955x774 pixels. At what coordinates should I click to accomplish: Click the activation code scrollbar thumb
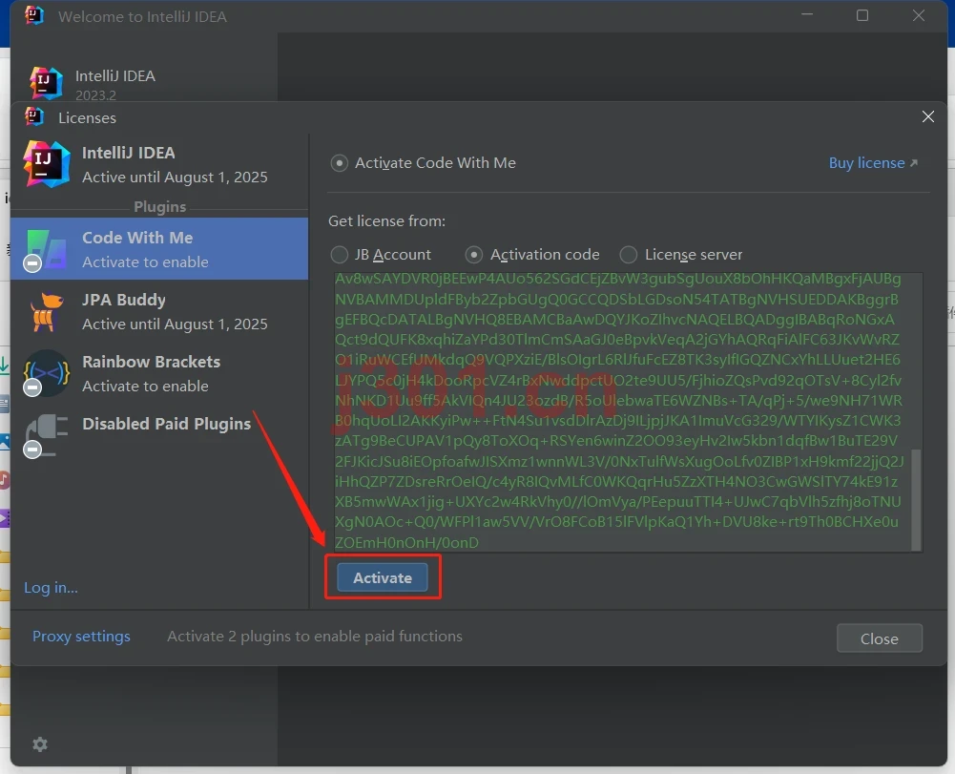(x=916, y=499)
